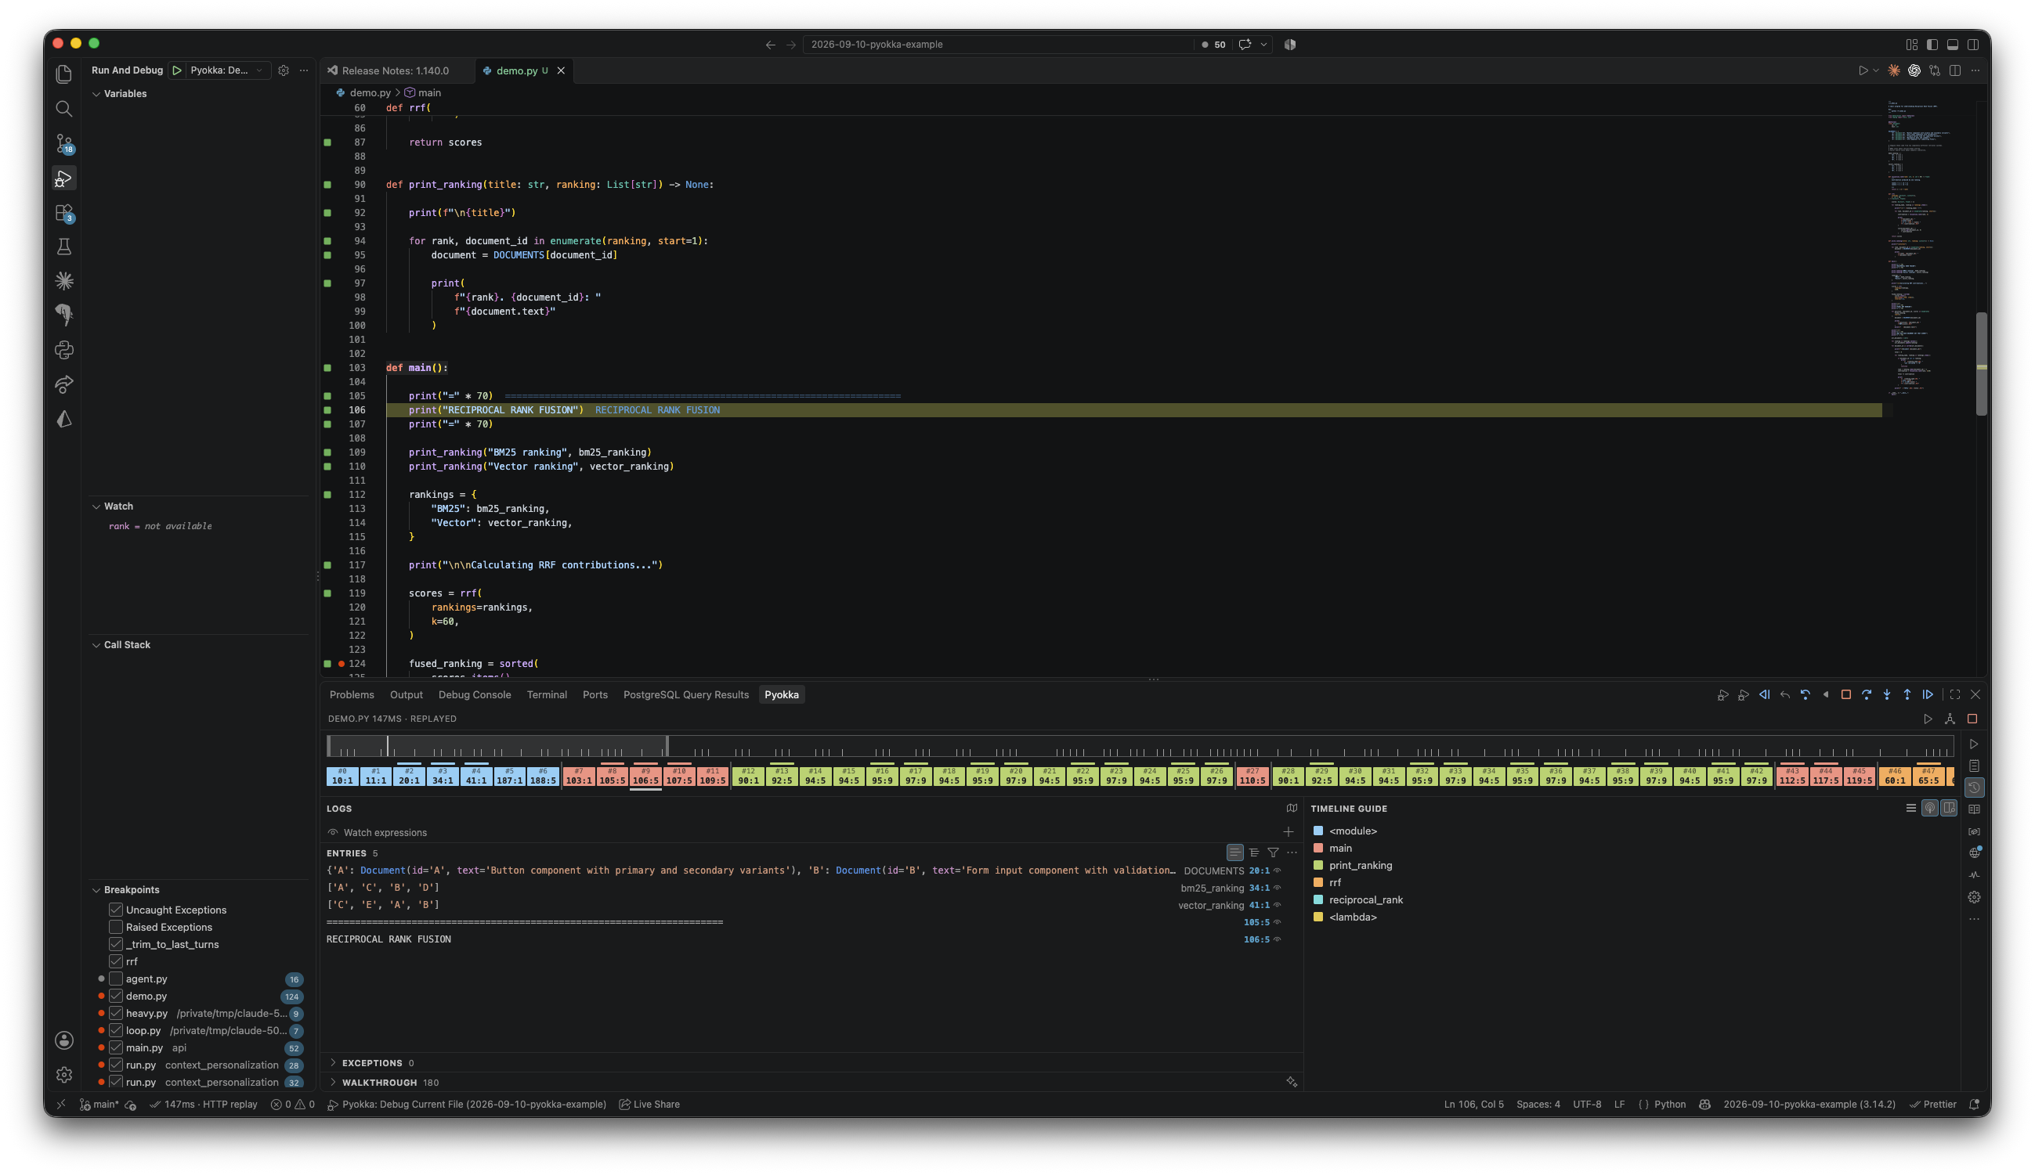Open the PostgreSQL Query Results tab

pyautogui.click(x=685, y=695)
